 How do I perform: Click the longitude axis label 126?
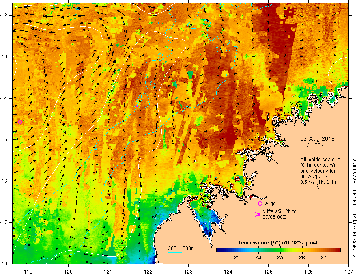point(308,272)
